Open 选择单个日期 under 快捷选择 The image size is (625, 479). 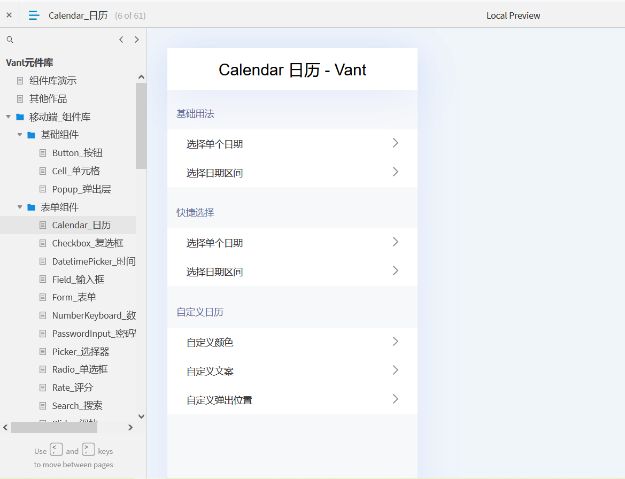[292, 243]
